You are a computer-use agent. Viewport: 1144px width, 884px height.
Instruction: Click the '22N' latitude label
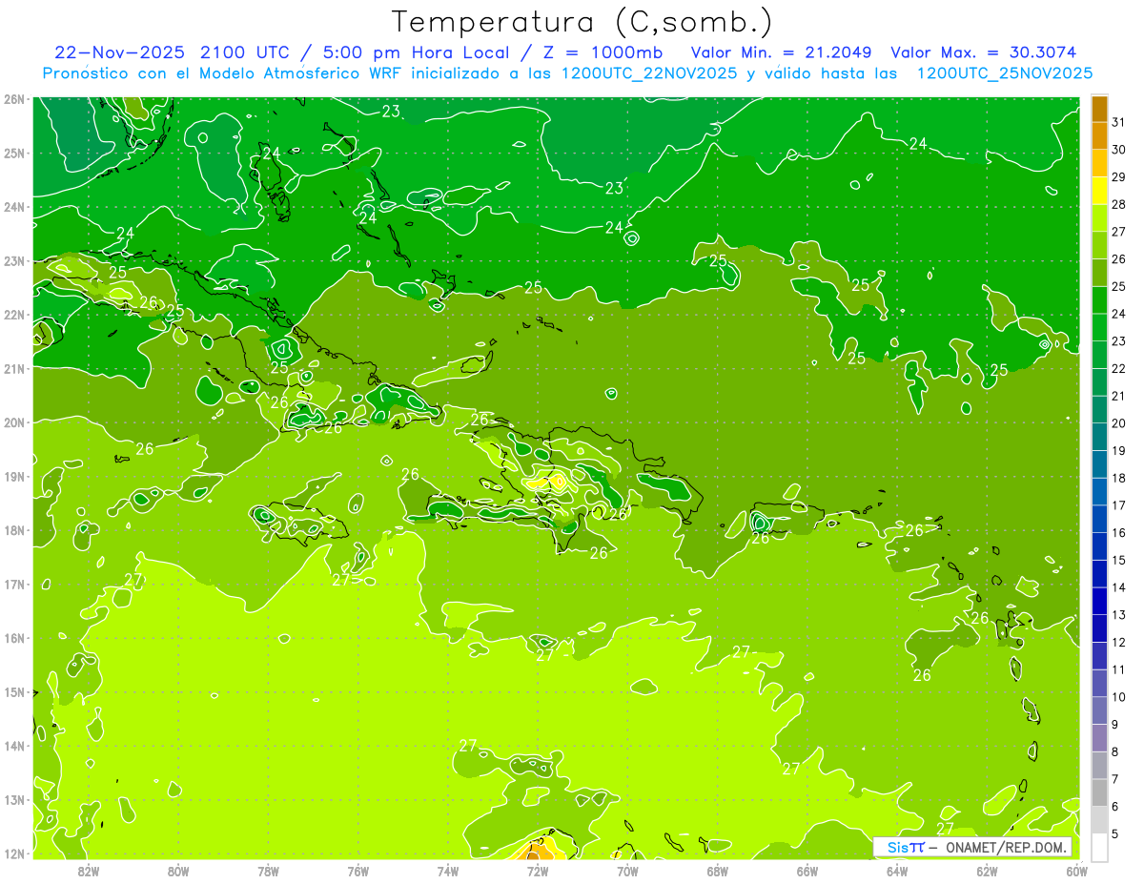point(13,315)
